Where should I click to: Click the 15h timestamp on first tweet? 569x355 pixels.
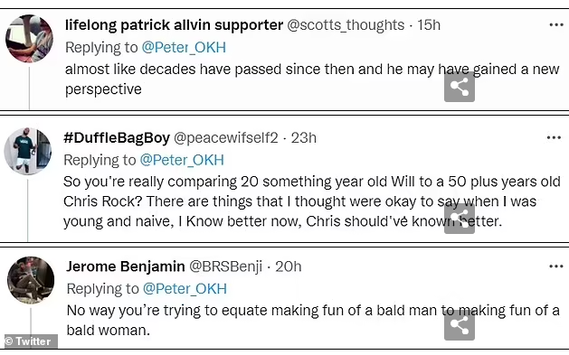pos(429,25)
